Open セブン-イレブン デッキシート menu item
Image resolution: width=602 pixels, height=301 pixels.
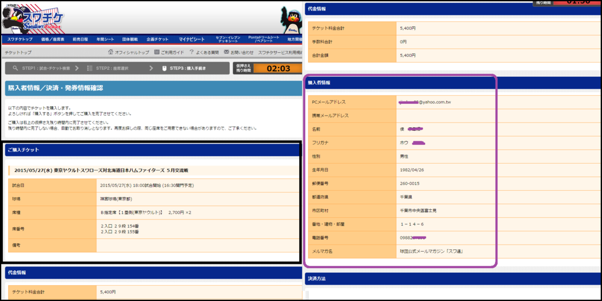tap(227, 39)
